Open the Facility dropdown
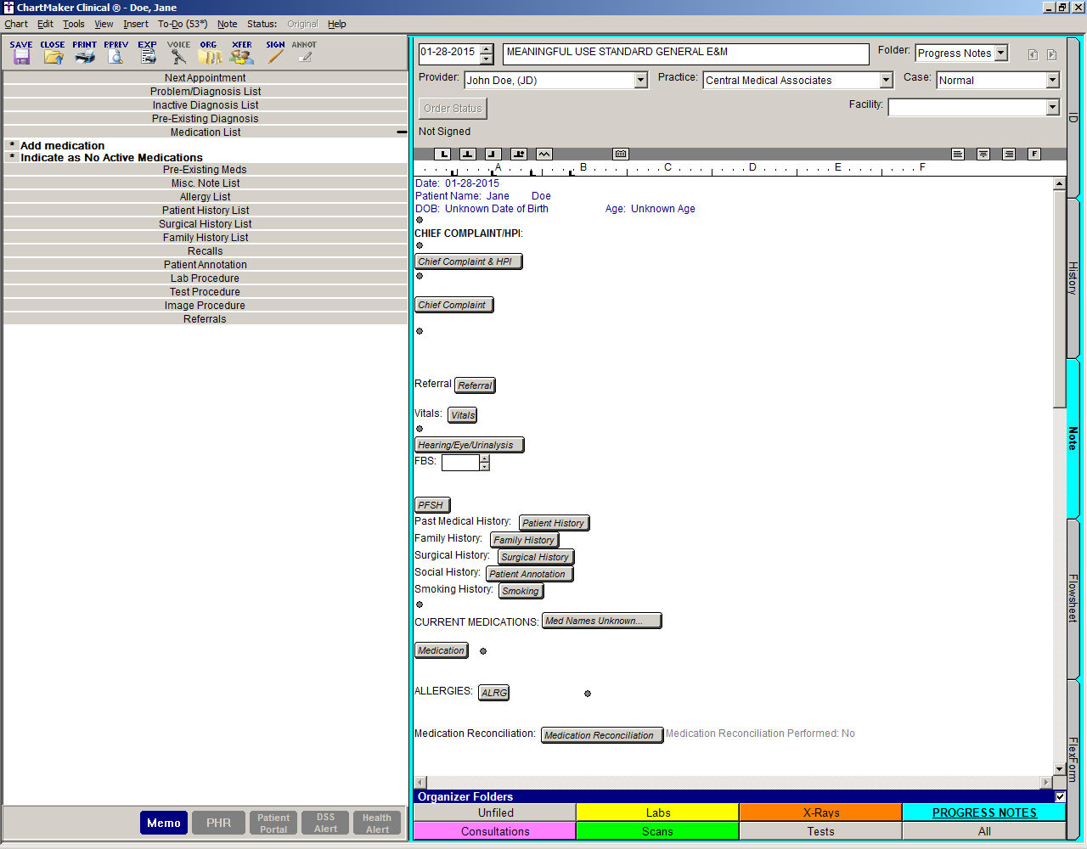 (x=1053, y=107)
